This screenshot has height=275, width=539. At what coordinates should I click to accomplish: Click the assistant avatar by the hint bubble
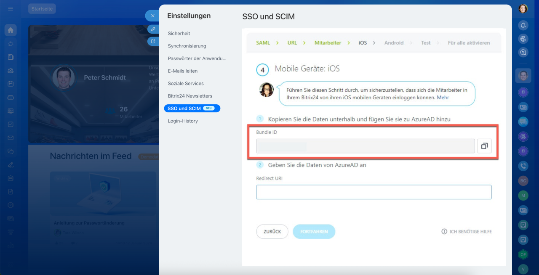267,90
